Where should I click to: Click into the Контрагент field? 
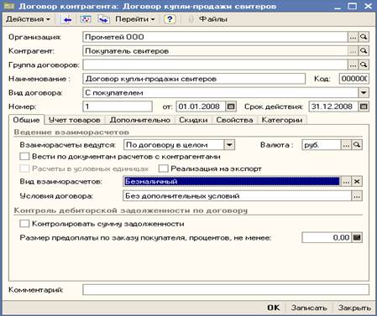coord(215,51)
